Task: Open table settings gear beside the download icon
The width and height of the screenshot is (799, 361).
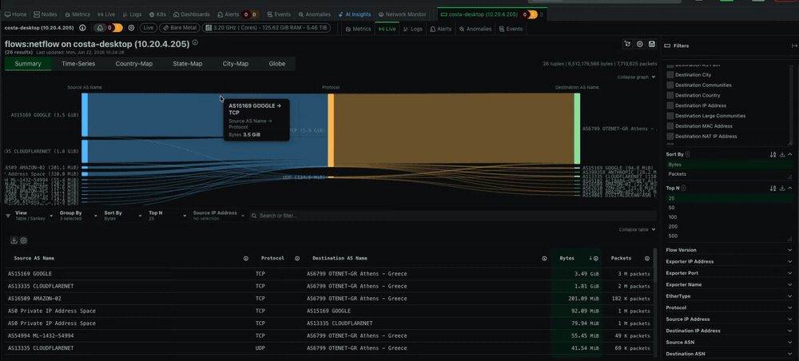Action: tap(23, 240)
